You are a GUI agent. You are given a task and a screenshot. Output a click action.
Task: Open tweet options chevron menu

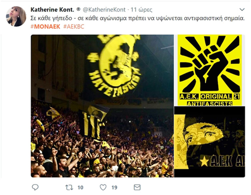242,9
